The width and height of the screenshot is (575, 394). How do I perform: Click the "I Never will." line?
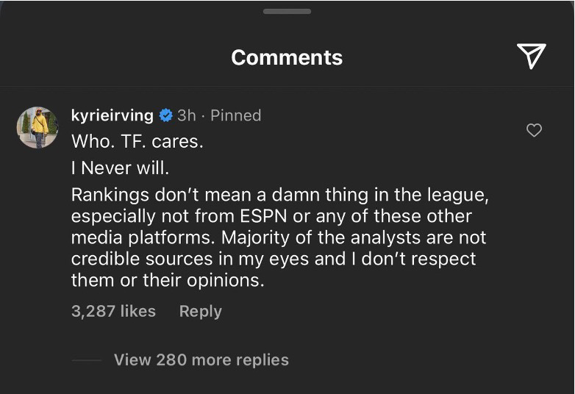pos(120,168)
